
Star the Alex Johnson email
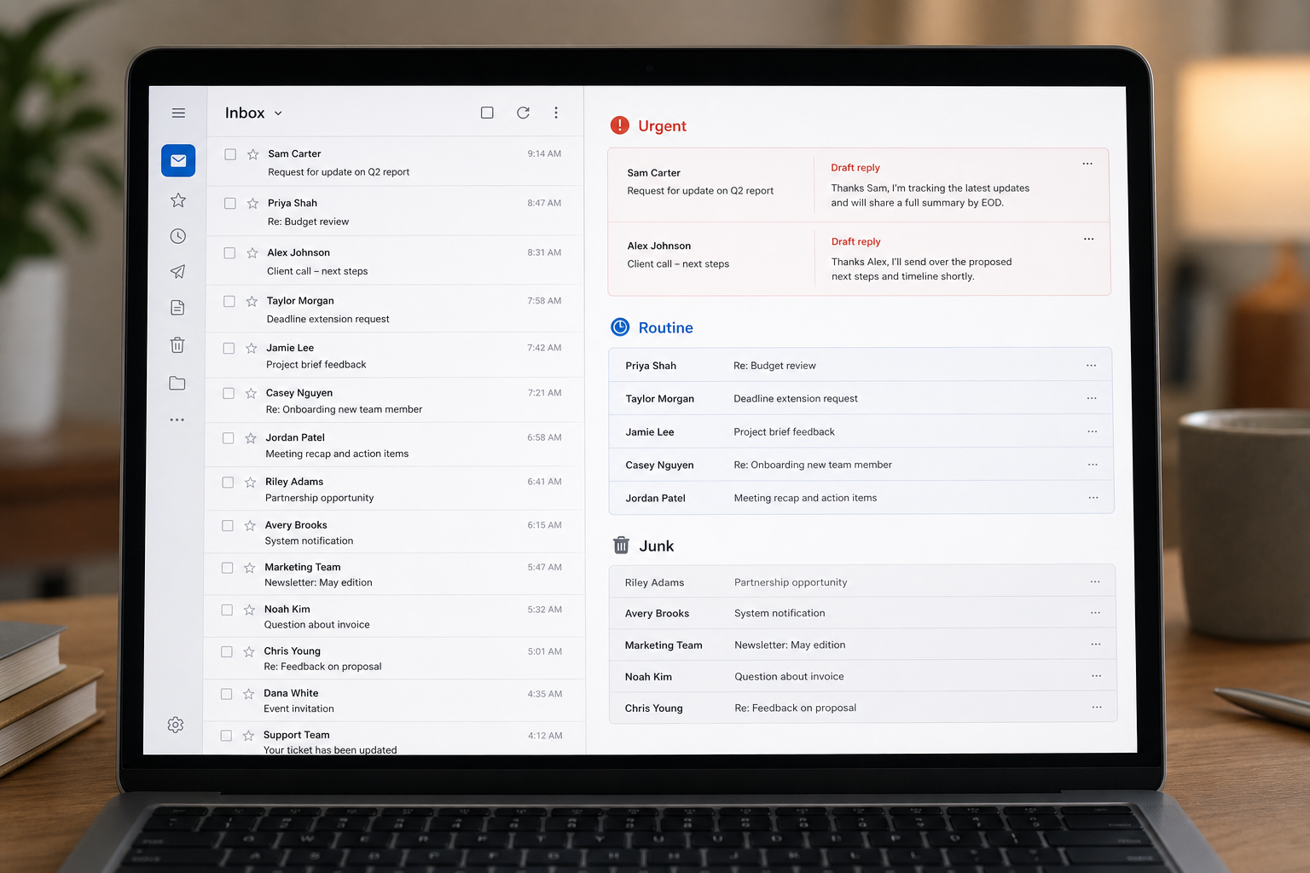coord(252,253)
